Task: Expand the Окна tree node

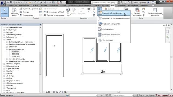Action: [x=4, y=91]
